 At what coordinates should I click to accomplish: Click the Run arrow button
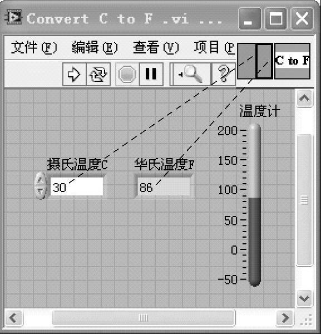[x=75, y=74]
